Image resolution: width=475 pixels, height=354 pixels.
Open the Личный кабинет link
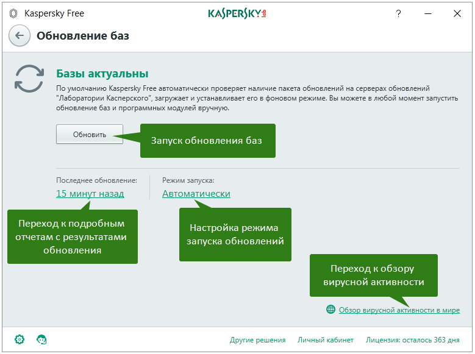[326, 340]
